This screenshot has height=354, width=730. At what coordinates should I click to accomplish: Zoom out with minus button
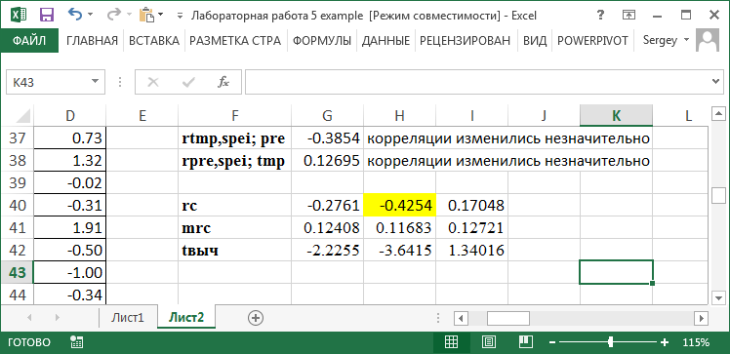551,343
